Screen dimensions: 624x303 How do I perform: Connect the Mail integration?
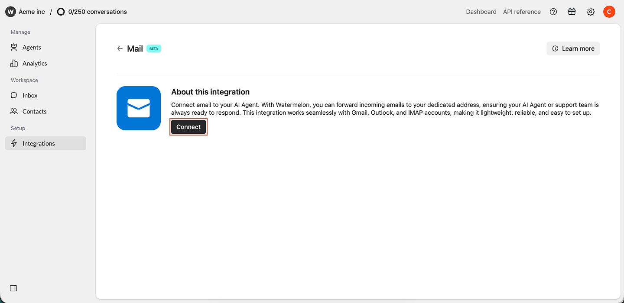click(x=188, y=126)
